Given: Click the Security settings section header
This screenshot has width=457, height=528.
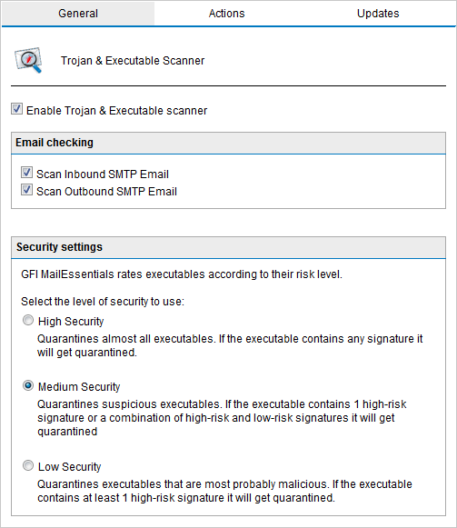Looking at the screenshot, I should (228, 247).
